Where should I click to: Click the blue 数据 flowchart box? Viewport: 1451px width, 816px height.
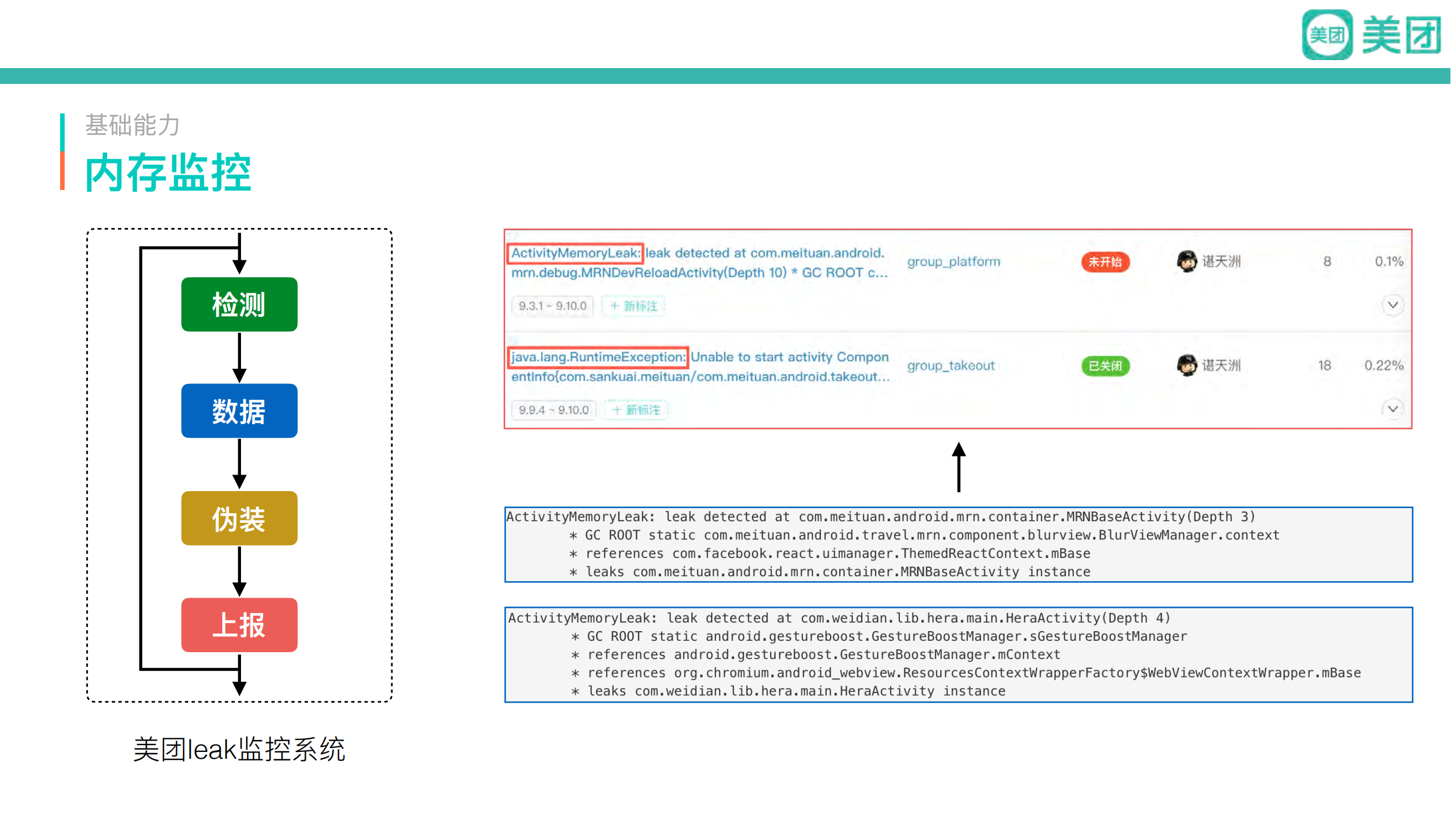(239, 411)
